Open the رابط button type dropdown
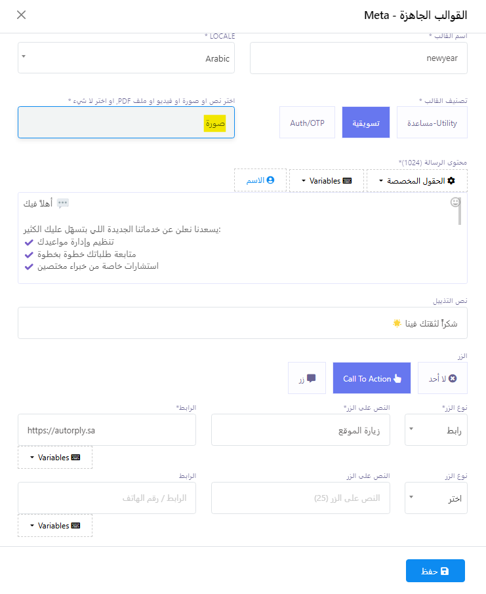 coord(436,429)
